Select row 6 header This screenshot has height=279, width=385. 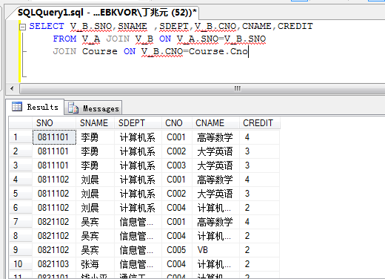tap(21, 208)
